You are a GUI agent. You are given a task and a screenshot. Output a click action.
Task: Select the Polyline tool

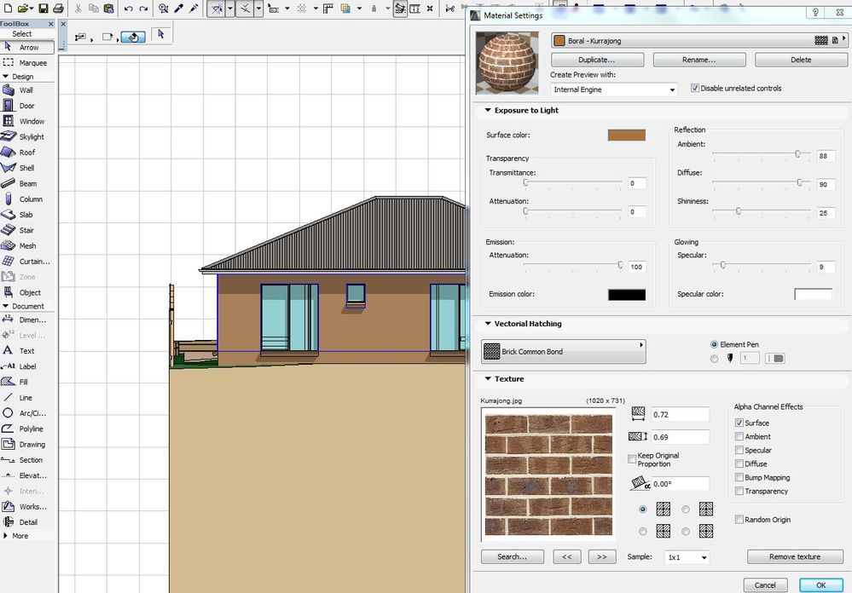[32, 429]
